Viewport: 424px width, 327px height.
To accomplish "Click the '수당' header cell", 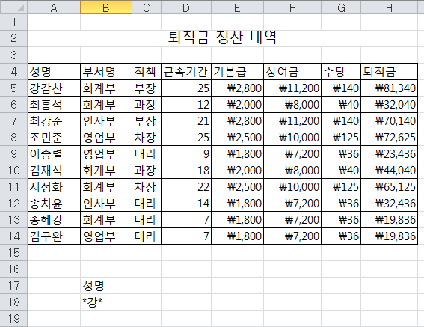I will click(x=341, y=72).
